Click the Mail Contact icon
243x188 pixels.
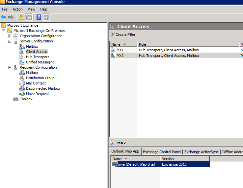22,83
